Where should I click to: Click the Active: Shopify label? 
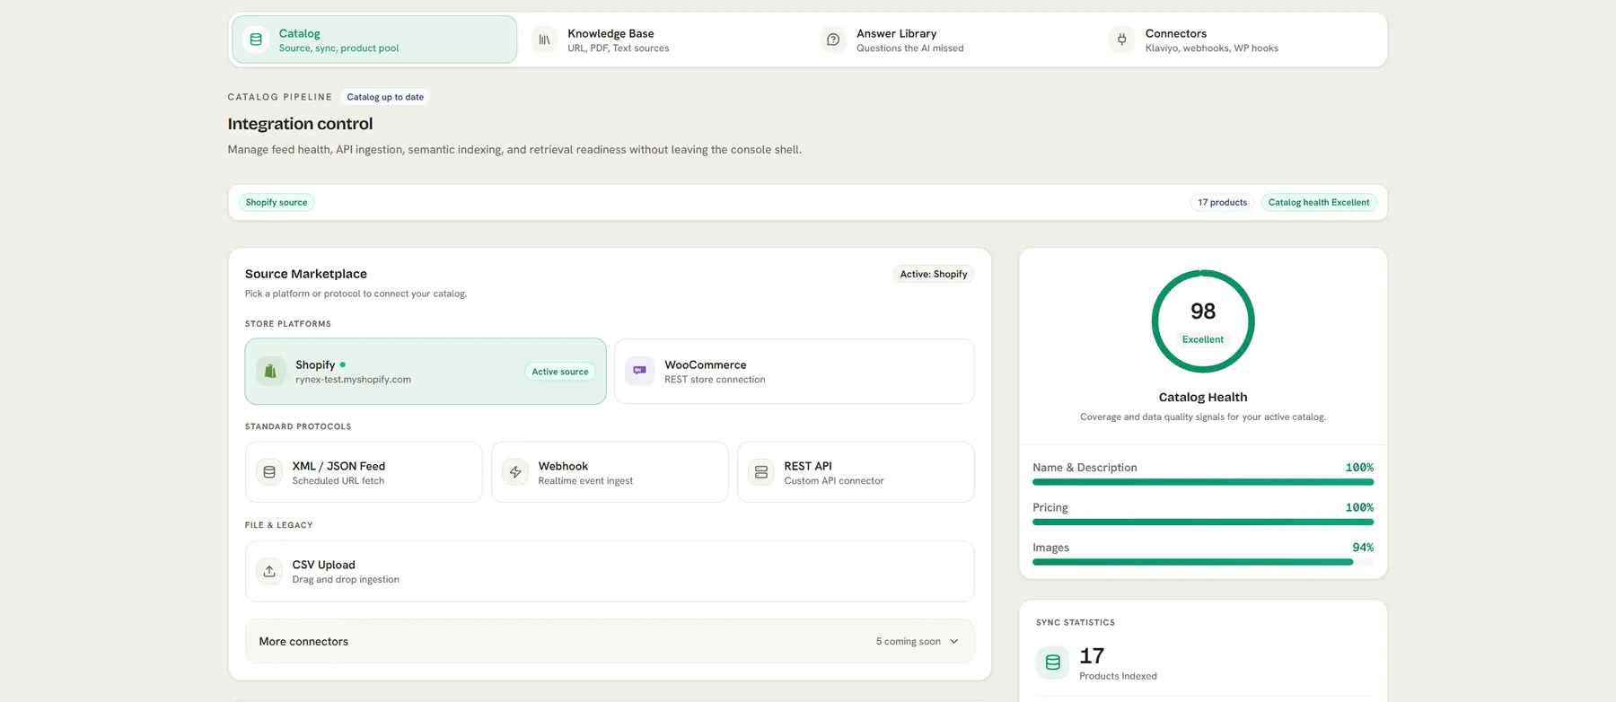point(934,274)
